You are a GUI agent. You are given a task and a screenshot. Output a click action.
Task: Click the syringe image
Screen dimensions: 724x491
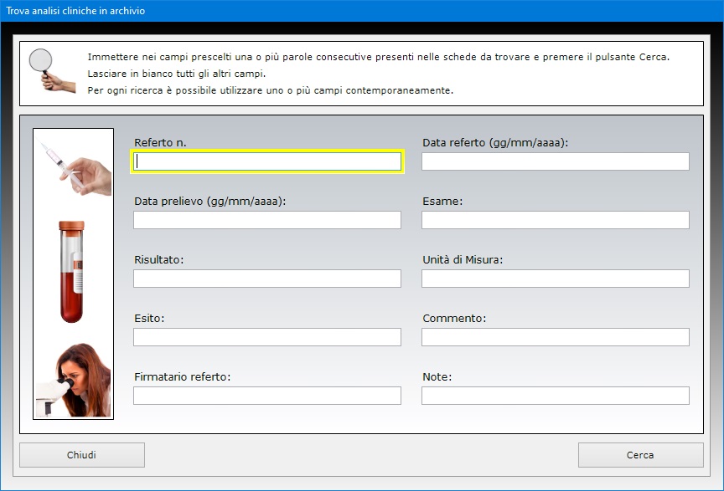pos(75,167)
